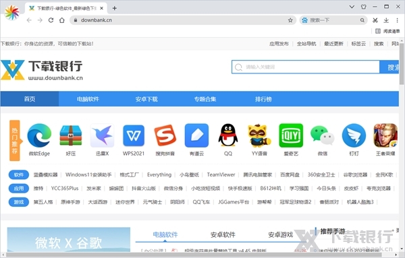The height and width of the screenshot is (258, 405).
Task: Open a new tab with plus button
Action: [x=115, y=8]
